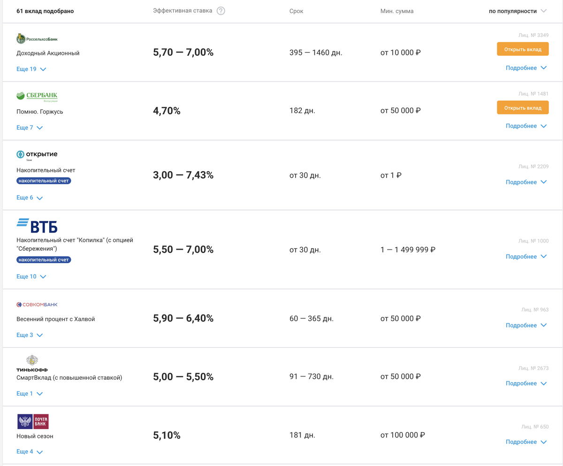
Task: Expand 'Еще 7' offers under Sberbank
Action: click(30, 128)
